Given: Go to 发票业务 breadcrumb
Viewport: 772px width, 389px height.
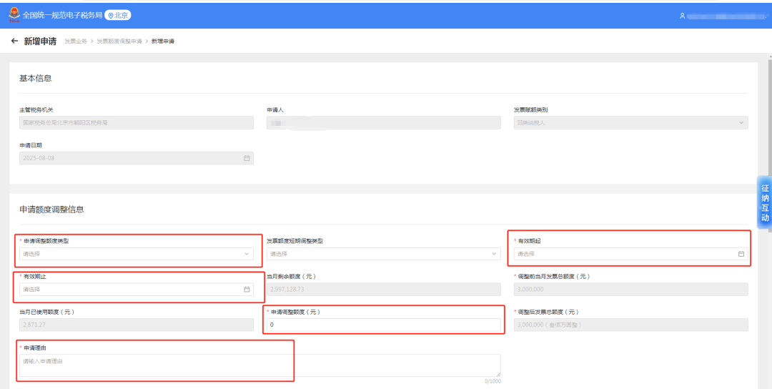Looking at the screenshot, I should pos(76,41).
